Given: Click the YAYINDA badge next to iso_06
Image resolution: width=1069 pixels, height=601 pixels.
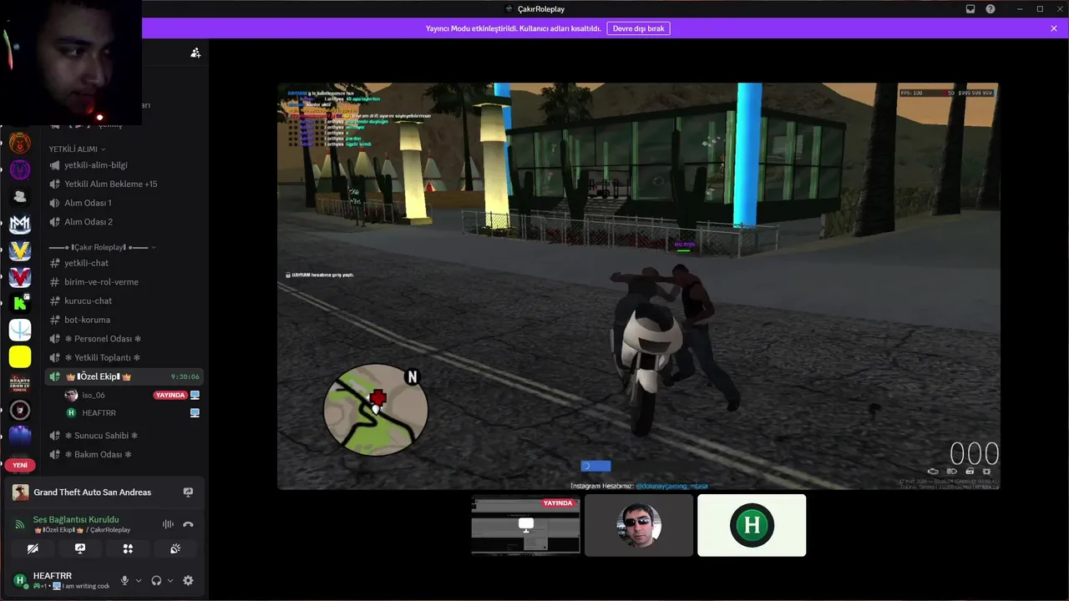Looking at the screenshot, I should (x=170, y=395).
